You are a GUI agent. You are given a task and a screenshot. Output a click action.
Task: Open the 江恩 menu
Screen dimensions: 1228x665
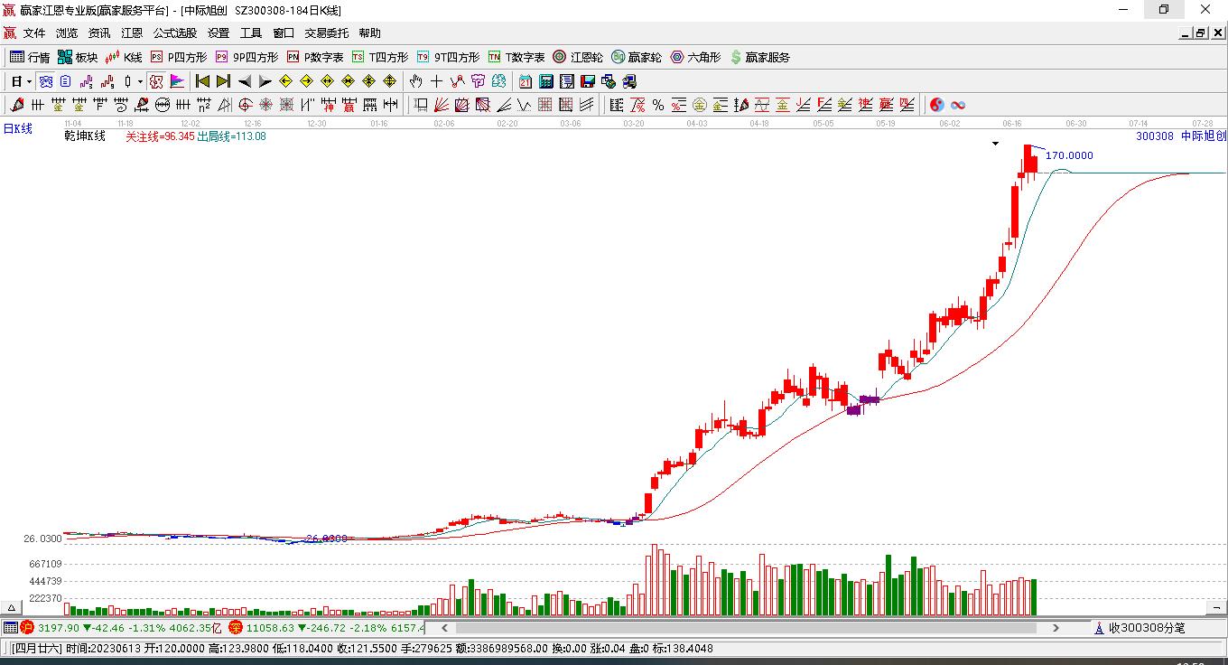pyautogui.click(x=132, y=33)
